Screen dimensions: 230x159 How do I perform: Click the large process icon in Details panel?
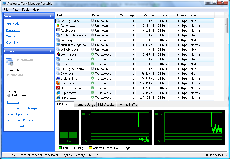click(10, 62)
